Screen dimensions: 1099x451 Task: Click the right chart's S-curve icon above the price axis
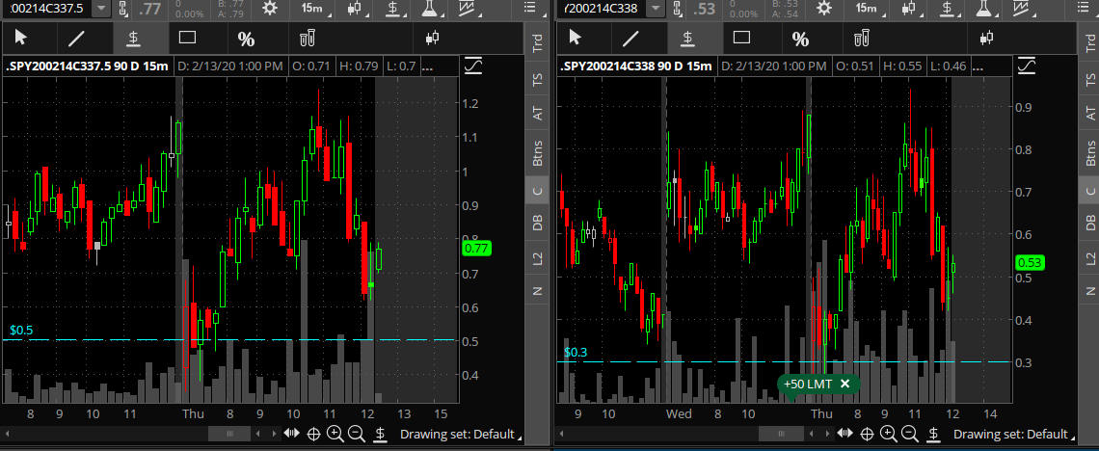coord(1028,66)
